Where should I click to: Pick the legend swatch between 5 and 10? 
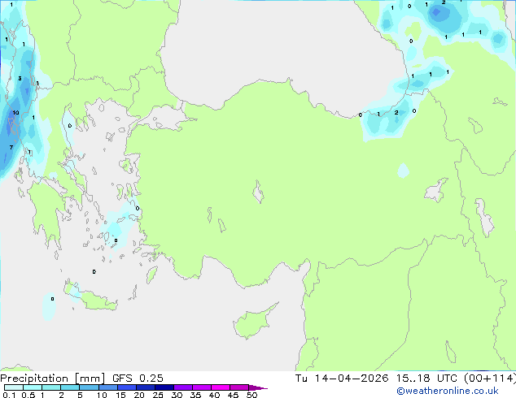click(x=89, y=387)
